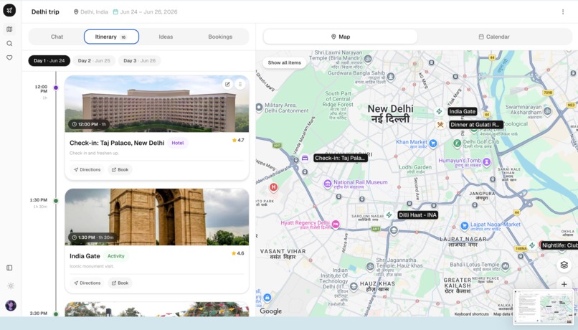
Task: Open the Ideas tab
Action: coord(166,37)
